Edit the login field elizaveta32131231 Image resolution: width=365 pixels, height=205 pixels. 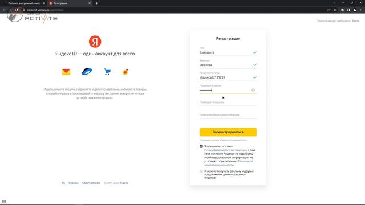tap(228, 77)
